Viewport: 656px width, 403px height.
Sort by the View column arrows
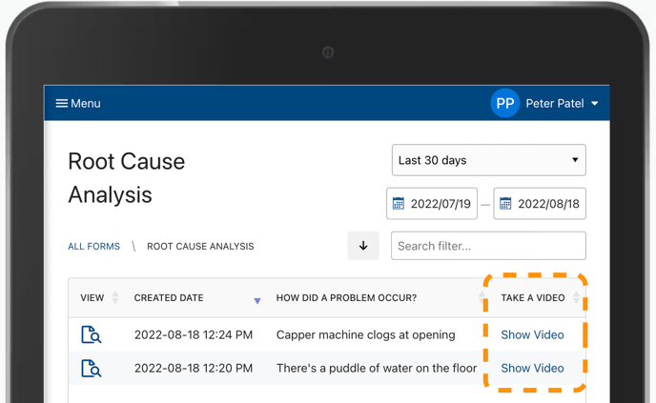point(115,297)
